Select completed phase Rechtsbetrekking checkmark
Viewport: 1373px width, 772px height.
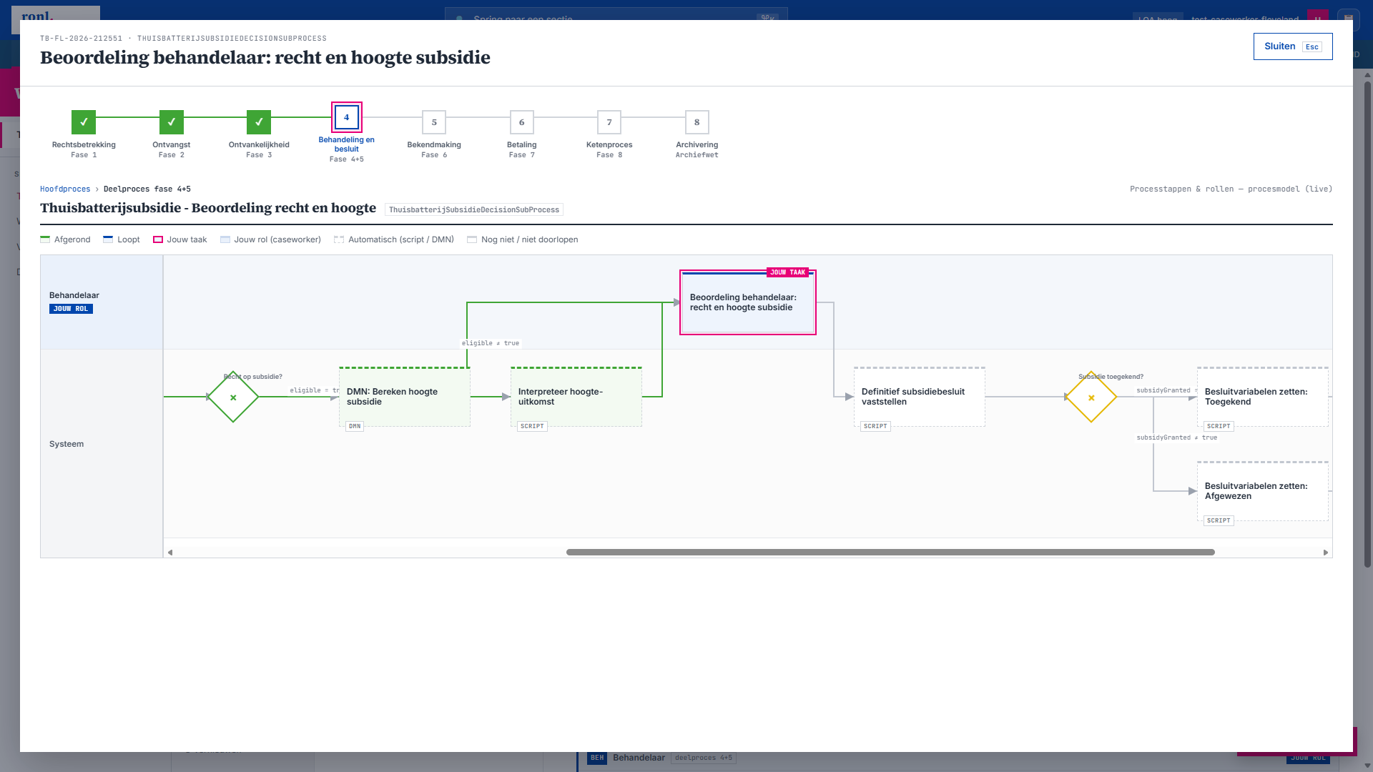pos(84,122)
